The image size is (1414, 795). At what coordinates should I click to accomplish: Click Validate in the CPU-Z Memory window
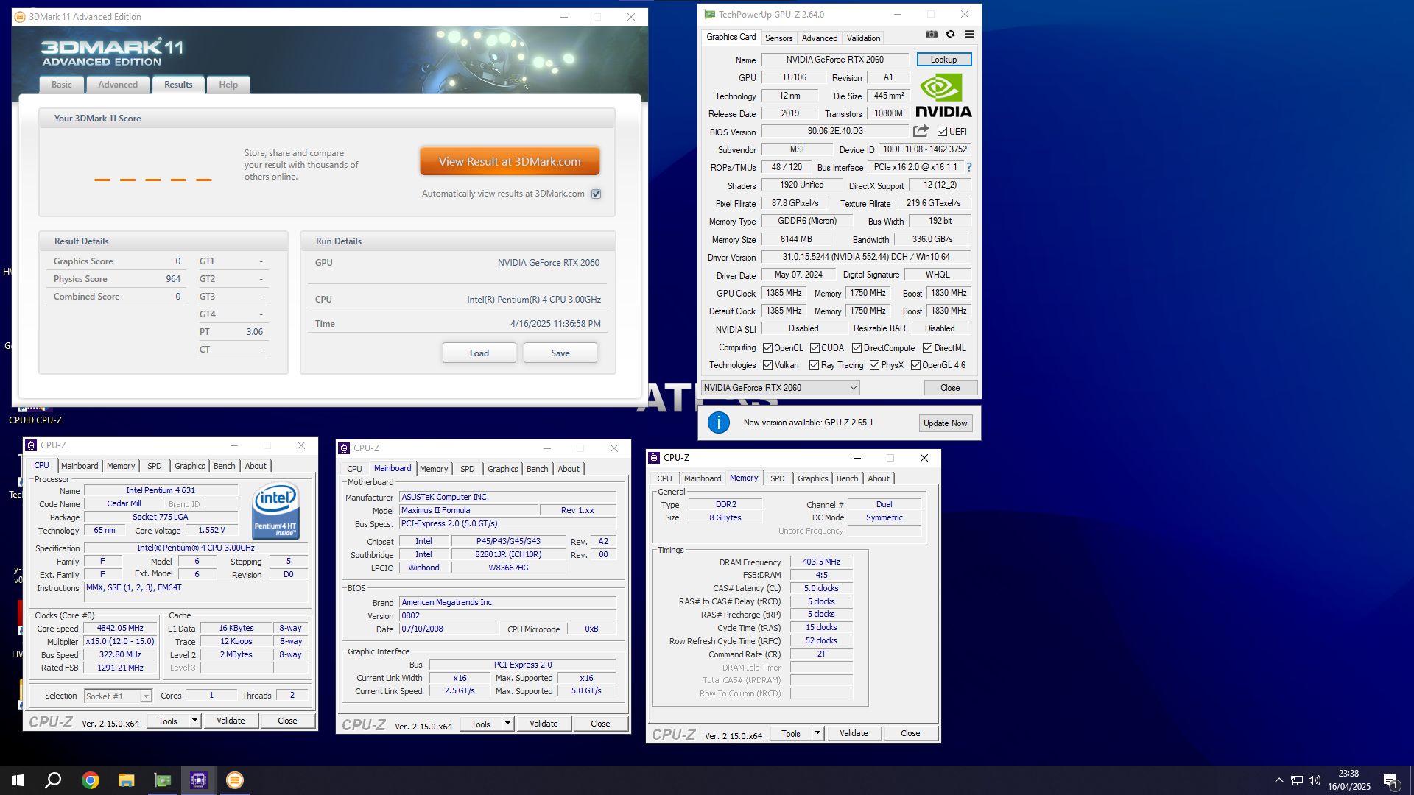pos(854,733)
